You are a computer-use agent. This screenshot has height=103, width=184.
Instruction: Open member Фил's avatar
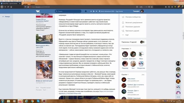[x=133, y=64]
